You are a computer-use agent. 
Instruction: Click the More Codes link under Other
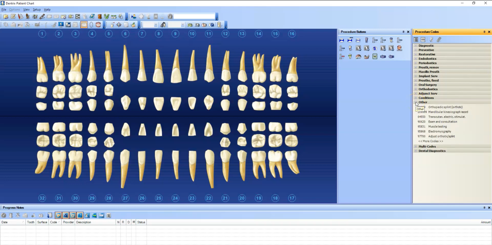click(x=430, y=141)
